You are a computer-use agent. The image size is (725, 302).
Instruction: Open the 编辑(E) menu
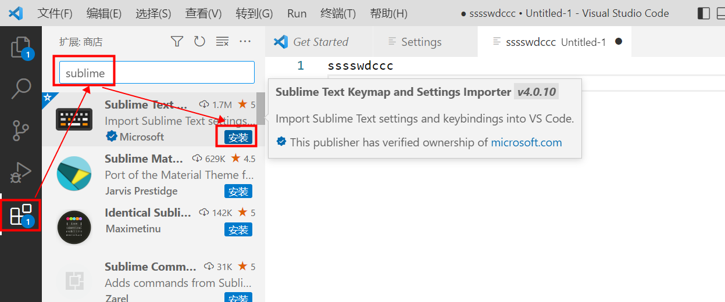[104, 13]
